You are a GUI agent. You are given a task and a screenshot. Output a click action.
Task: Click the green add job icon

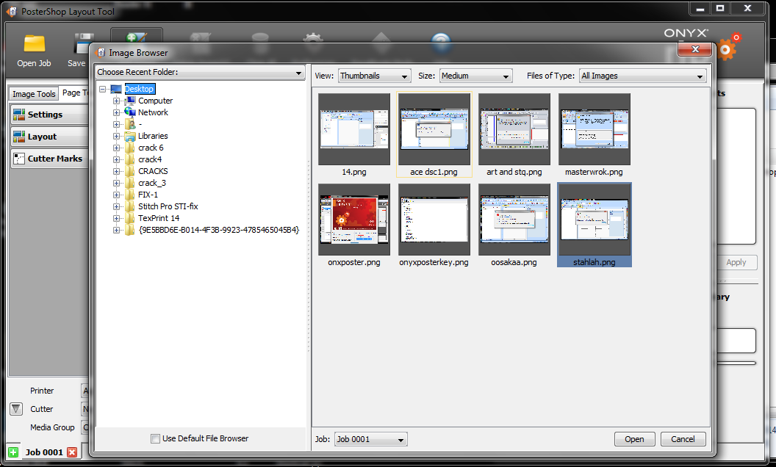click(x=13, y=452)
